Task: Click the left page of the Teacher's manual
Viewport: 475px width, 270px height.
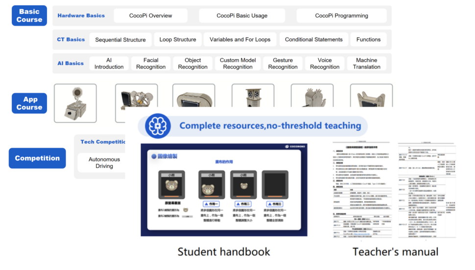Action: [361, 188]
